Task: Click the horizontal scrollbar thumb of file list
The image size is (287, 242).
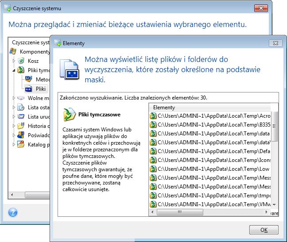Action: coord(180,212)
